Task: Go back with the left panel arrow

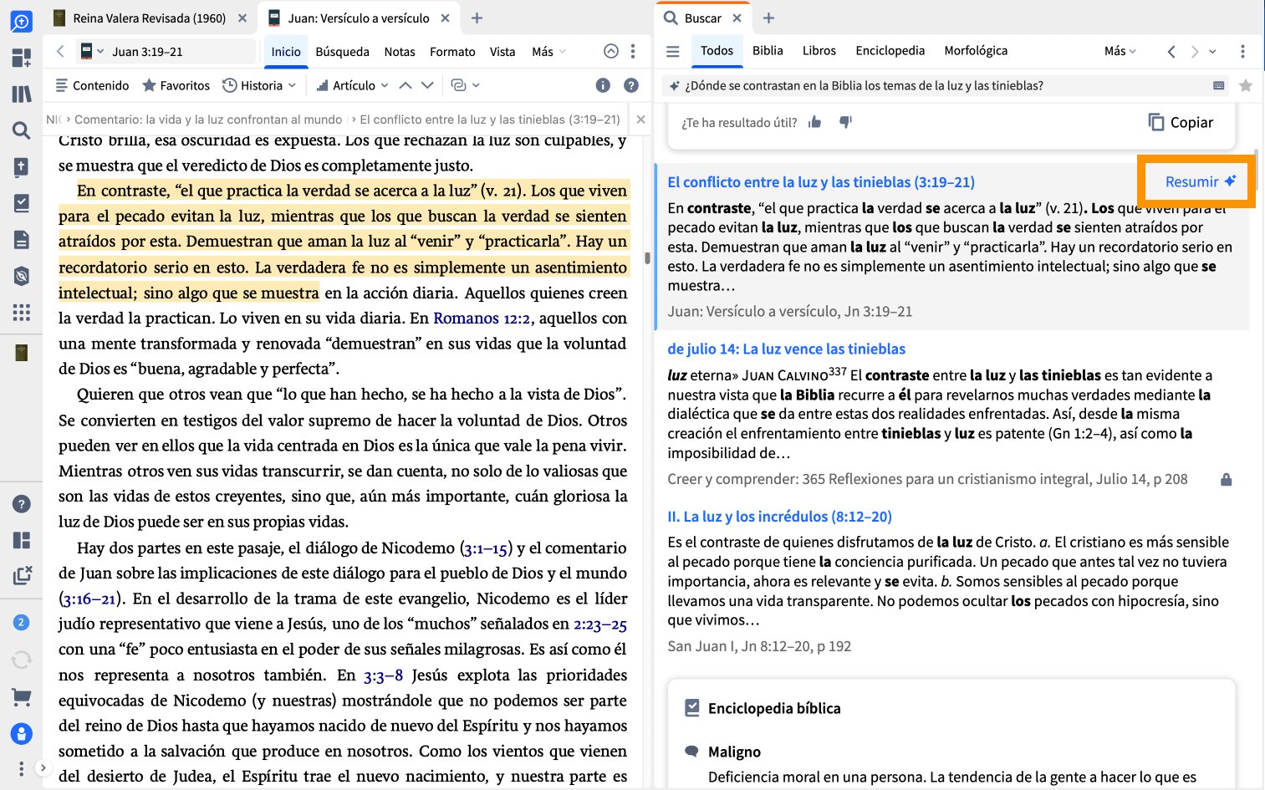Action: [60, 51]
